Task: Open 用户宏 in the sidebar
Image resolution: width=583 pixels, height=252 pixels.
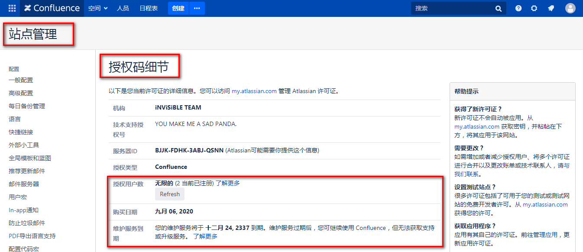Action: coord(18,197)
